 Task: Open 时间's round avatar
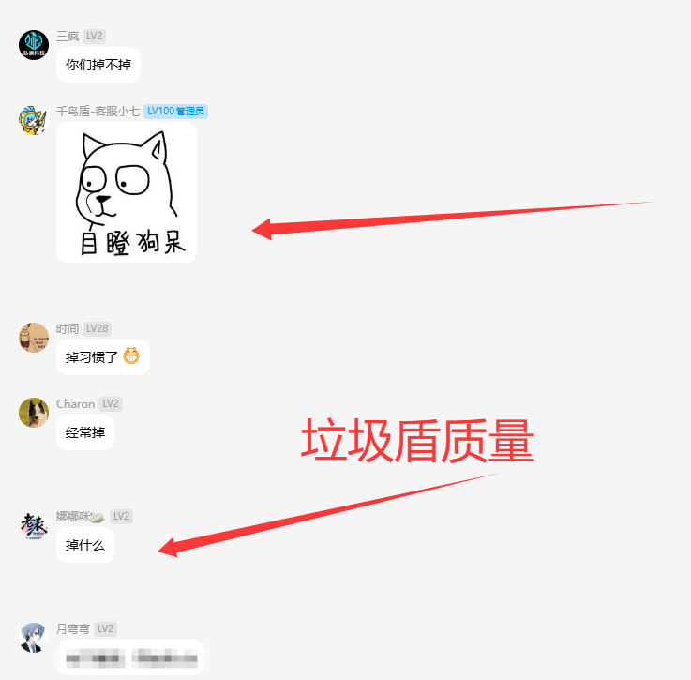pyautogui.click(x=34, y=338)
